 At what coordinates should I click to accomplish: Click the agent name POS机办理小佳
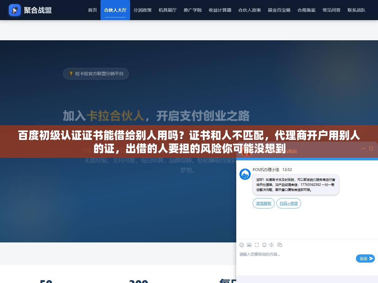266,170
